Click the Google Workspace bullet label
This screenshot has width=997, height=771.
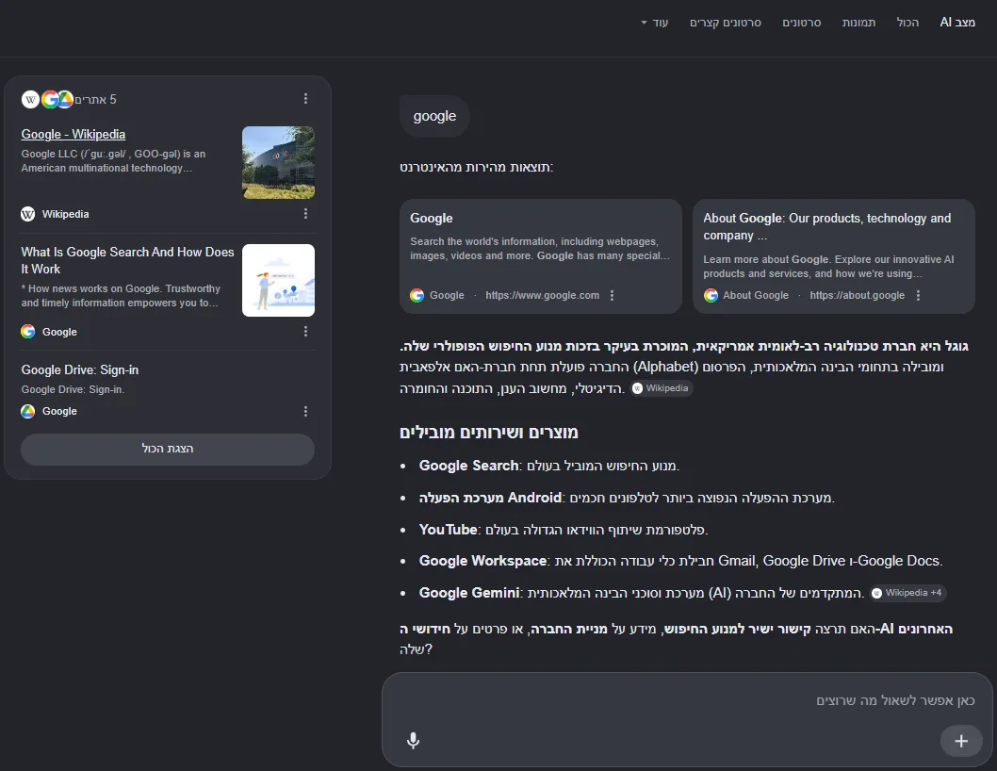[482, 561]
